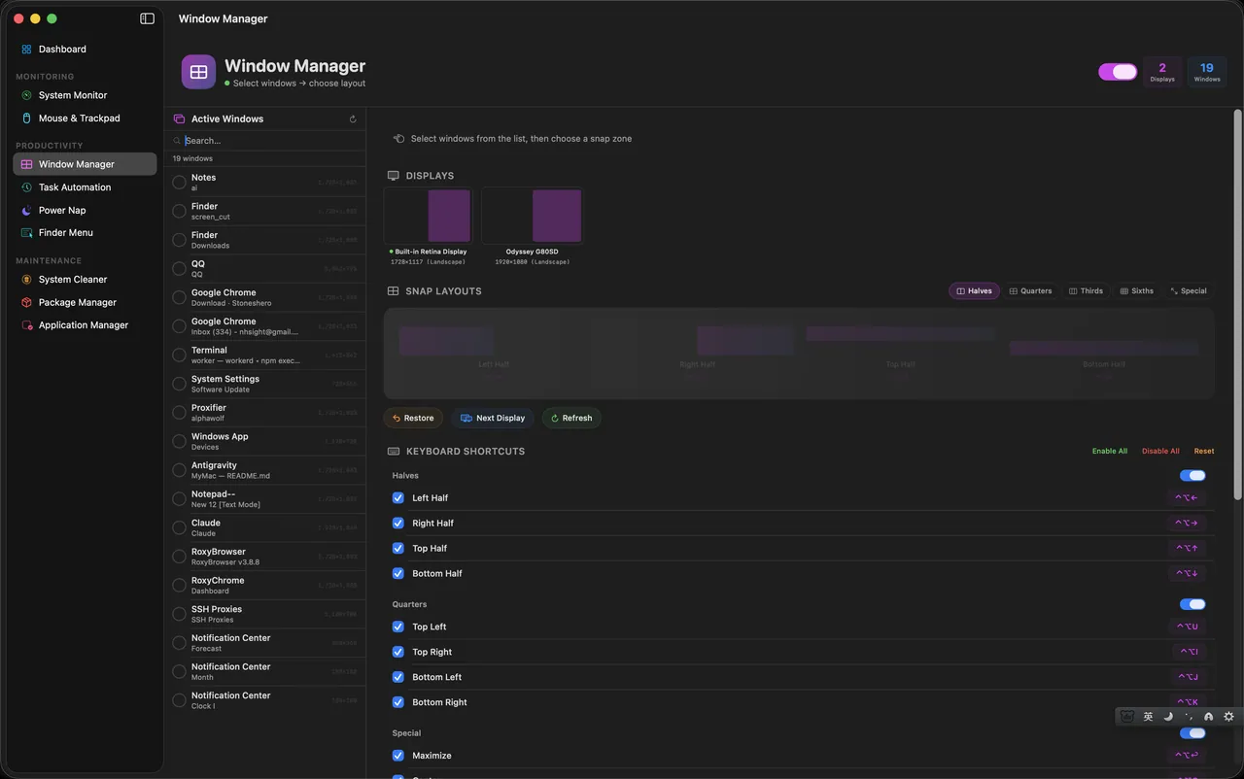Screen dimensions: 1244x779
Task: Choose the Top Half snap zone
Action: pos(901,353)
